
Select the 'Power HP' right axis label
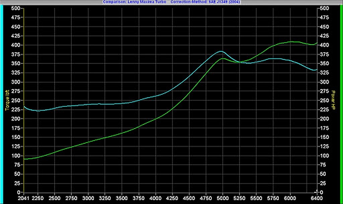334,100
